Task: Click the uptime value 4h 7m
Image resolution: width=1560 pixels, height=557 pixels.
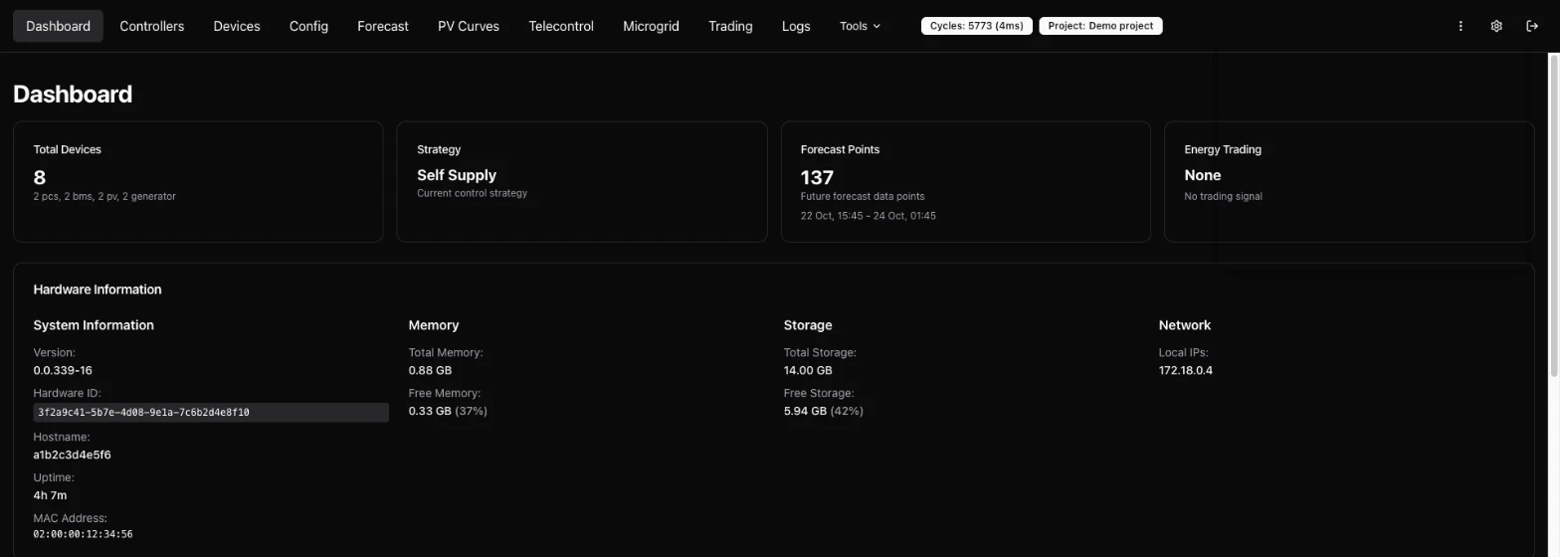Action: [50, 495]
